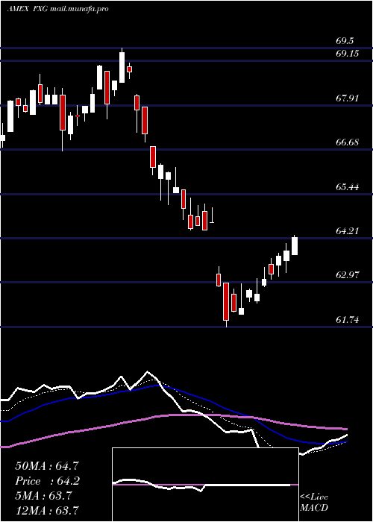
Task: Click the 67.91 price level label
Action: (348, 98)
